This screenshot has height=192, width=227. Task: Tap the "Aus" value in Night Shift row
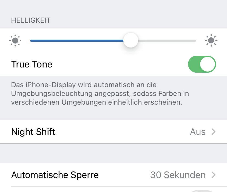pyautogui.click(x=198, y=132)
